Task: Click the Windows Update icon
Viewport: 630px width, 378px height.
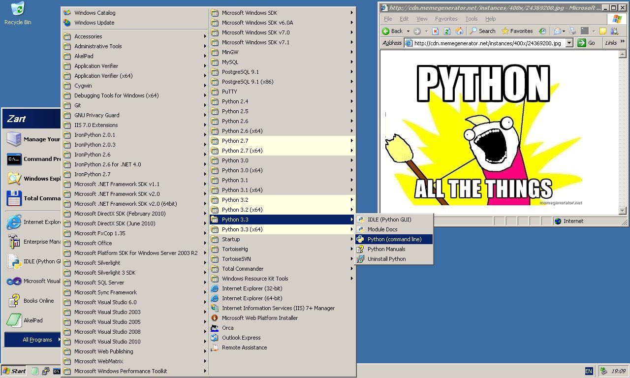Action: [67, 23]
